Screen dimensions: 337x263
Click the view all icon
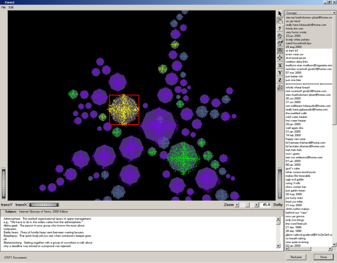click(280, 50)
